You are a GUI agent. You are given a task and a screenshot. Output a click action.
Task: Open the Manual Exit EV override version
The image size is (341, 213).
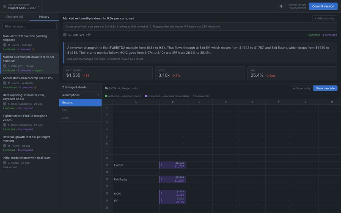(x=29, y=42)
